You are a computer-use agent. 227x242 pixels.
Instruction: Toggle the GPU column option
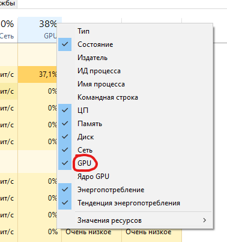[x=135, y=163]
